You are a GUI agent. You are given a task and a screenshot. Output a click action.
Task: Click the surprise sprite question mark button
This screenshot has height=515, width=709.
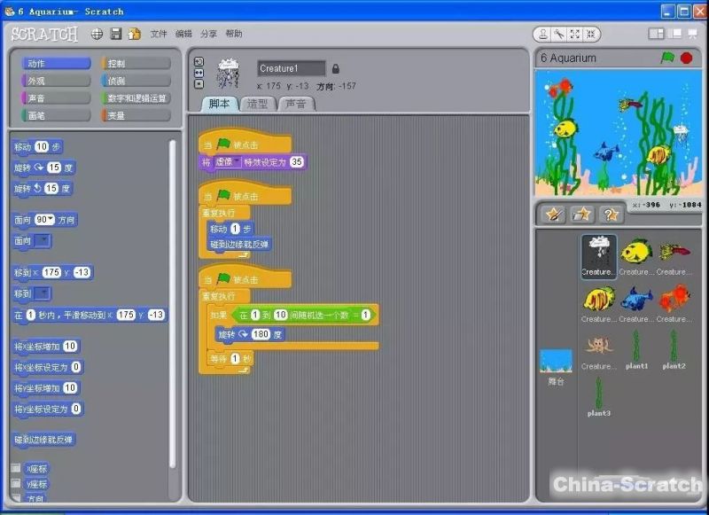(610, 214)
